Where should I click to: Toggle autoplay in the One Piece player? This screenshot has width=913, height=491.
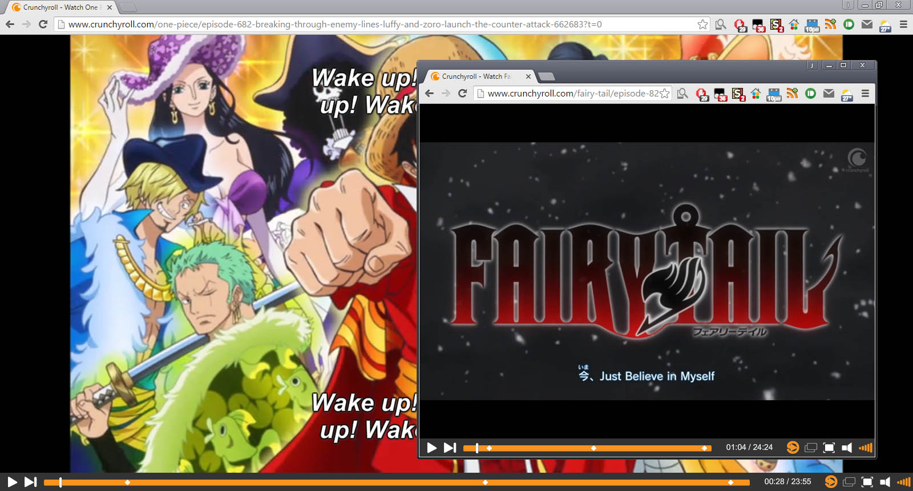tap(831, 482)
